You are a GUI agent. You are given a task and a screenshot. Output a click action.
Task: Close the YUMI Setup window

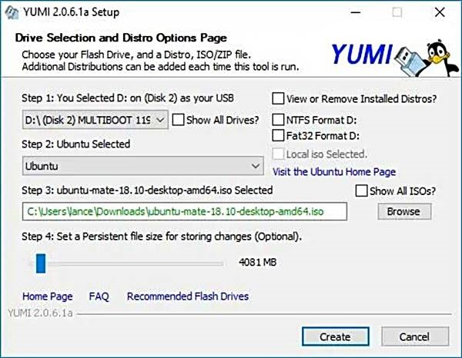point(440,12)
